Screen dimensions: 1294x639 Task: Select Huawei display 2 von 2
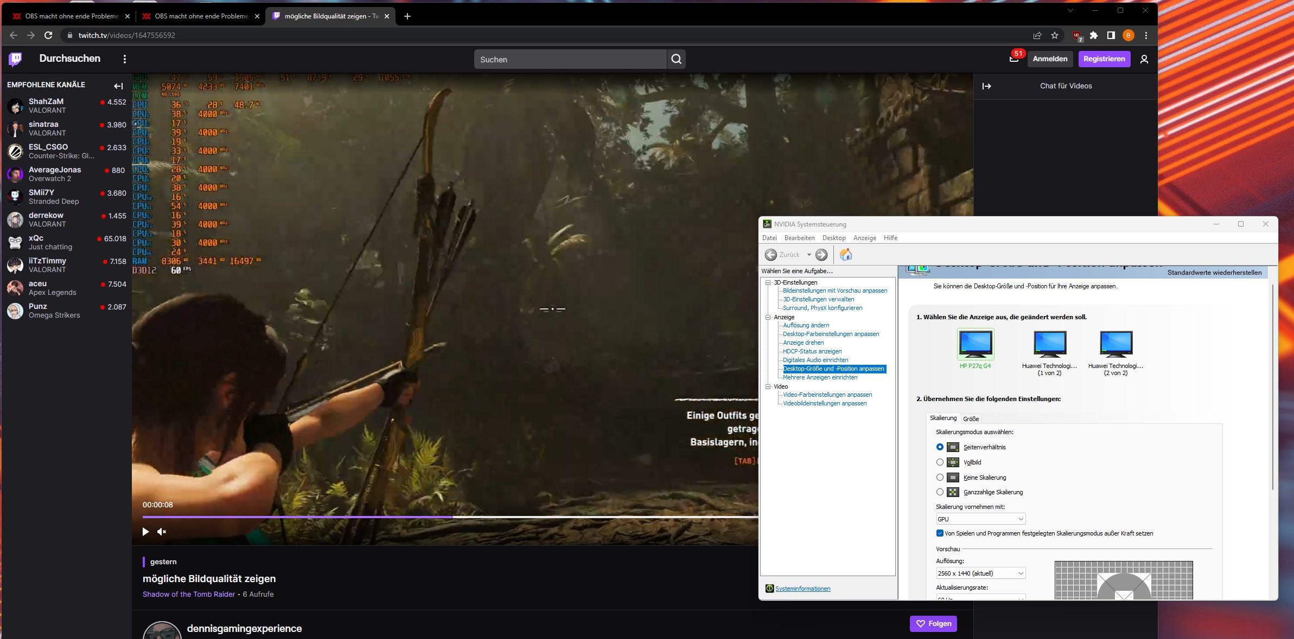pyautogui.click(x=1115, y=353)
